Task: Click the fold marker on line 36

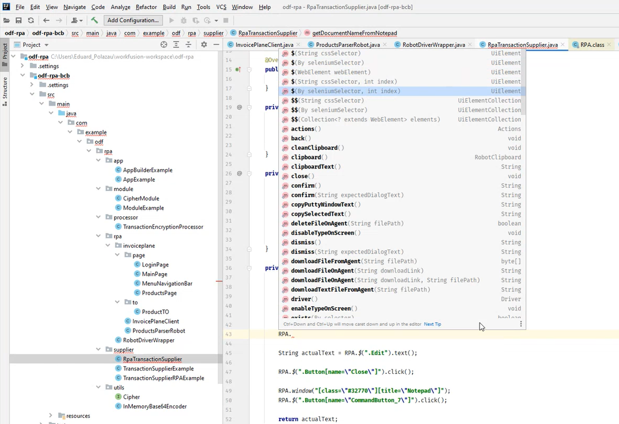Action: point(249,268)
